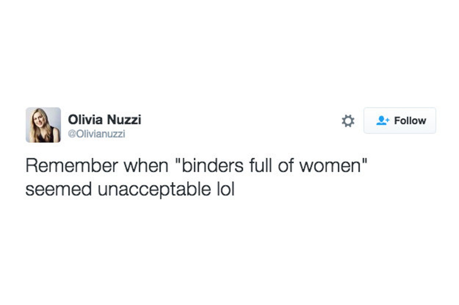Screen dimensions: 459x305
Task: Click the word "when" in the tweet
Action: coord(145,166)
